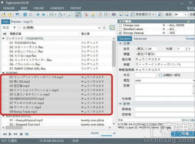Open the 曲目 0# format dropdown
This screenshot has width=195, height=144.
pos(186,15)
